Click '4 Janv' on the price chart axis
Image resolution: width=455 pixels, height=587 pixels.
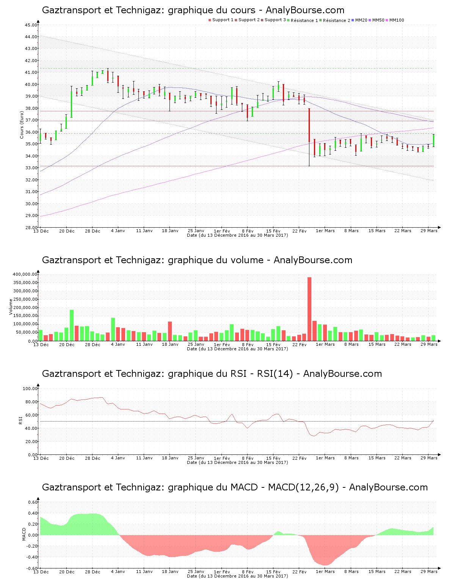(x=118, y=231)
